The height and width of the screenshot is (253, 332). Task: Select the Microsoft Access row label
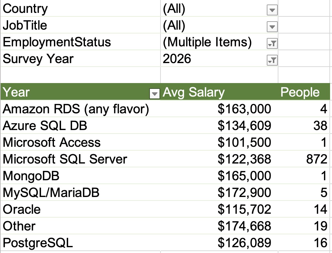52,143
